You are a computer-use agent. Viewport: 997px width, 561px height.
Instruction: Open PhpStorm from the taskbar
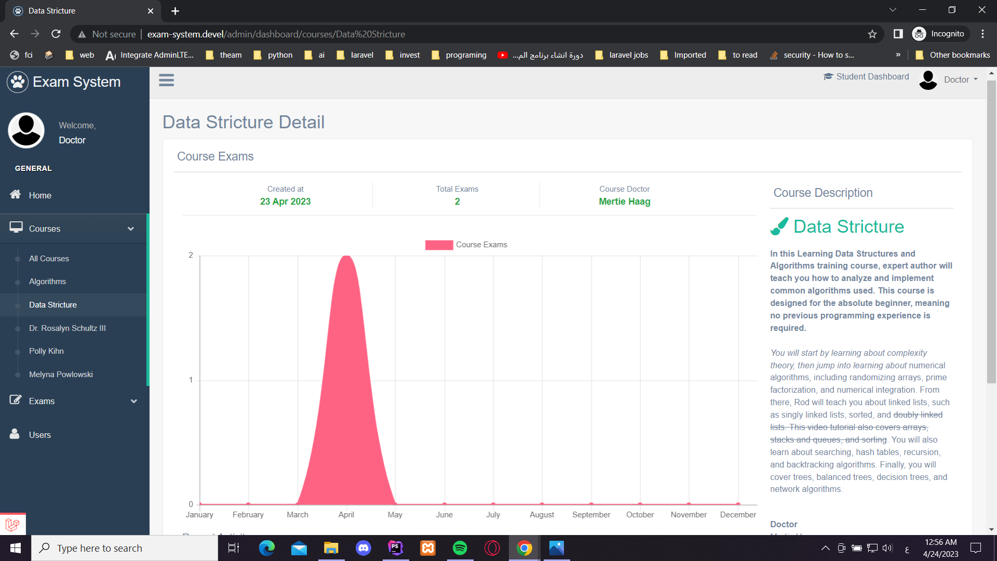click(395, 548)
